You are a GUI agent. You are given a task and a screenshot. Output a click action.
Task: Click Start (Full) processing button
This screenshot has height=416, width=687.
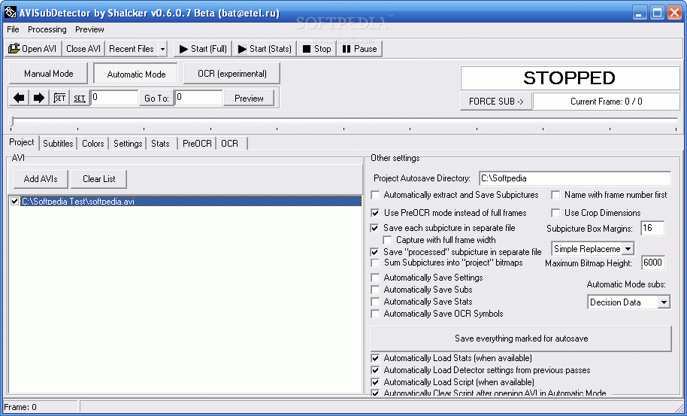tap(203, 49)
